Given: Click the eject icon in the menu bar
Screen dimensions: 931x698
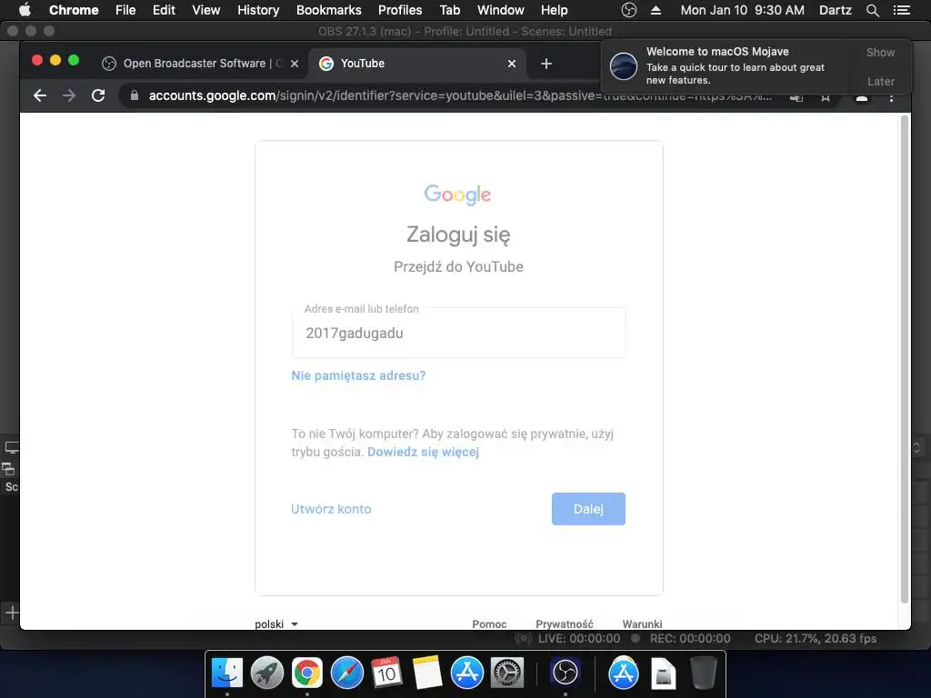Looking at the screenshot, I should [x=656, y=10].
